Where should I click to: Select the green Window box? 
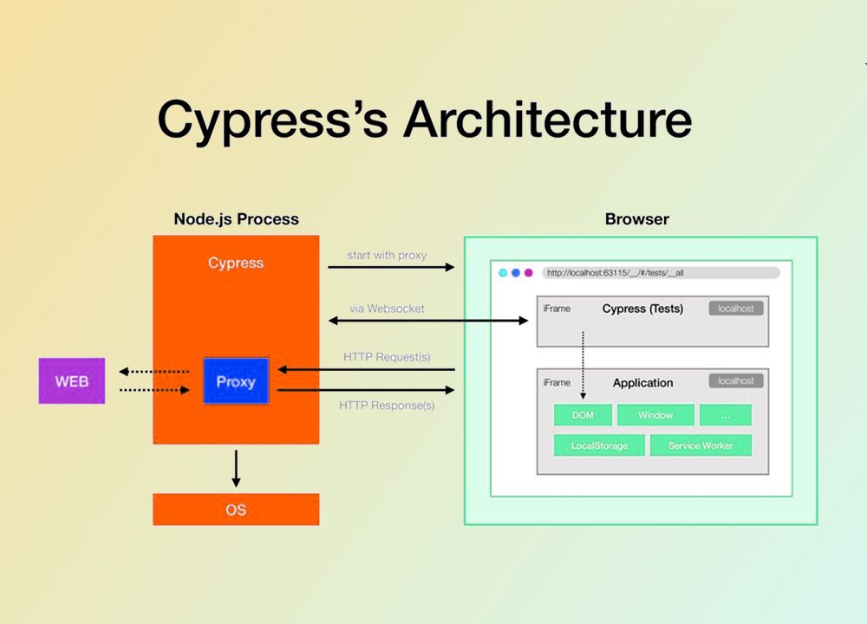click(655, 415)
